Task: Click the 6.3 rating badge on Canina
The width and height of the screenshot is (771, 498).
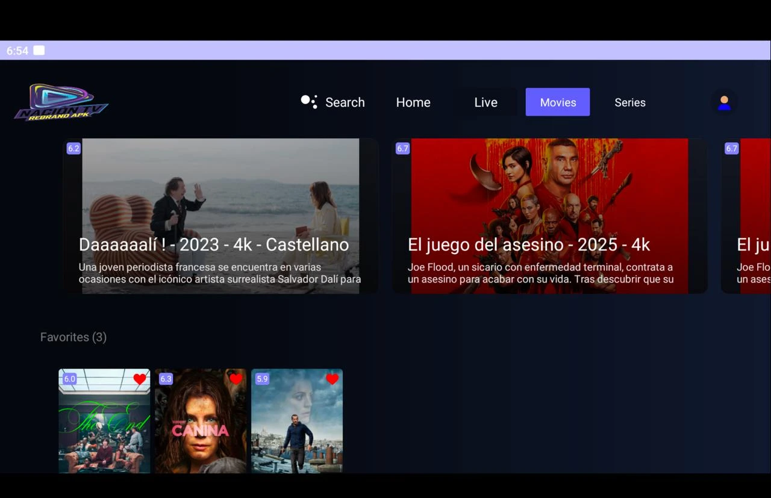Action: point(166,379)
